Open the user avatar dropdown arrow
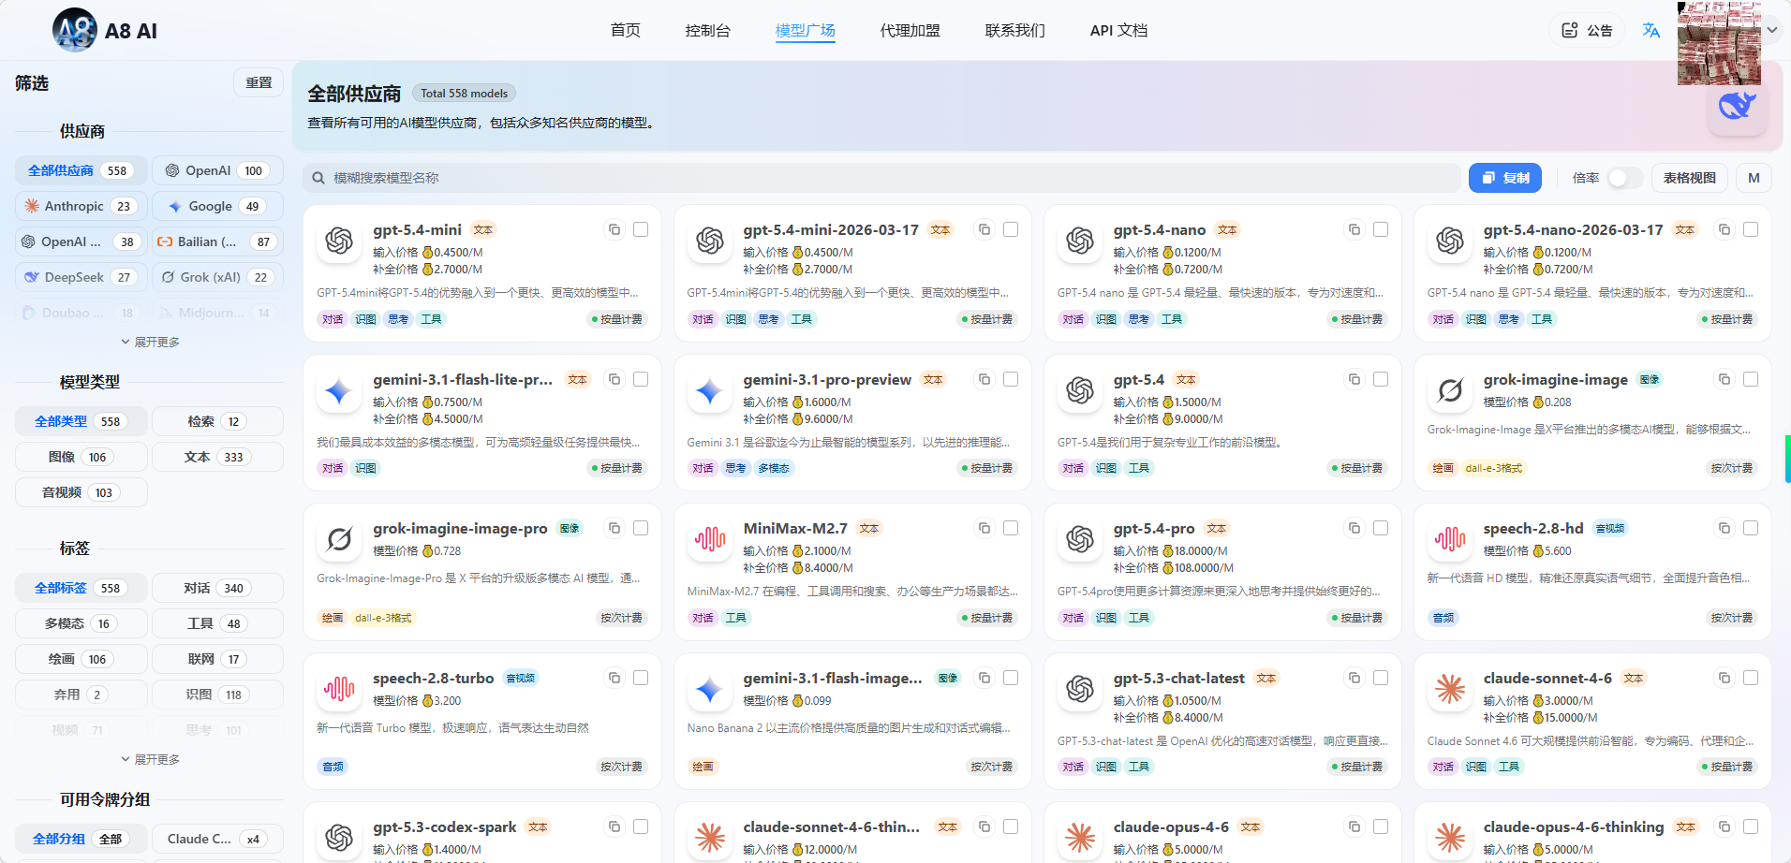Image resolution: width=1791 pixels, height=863 pixels. click(1772, 30)
